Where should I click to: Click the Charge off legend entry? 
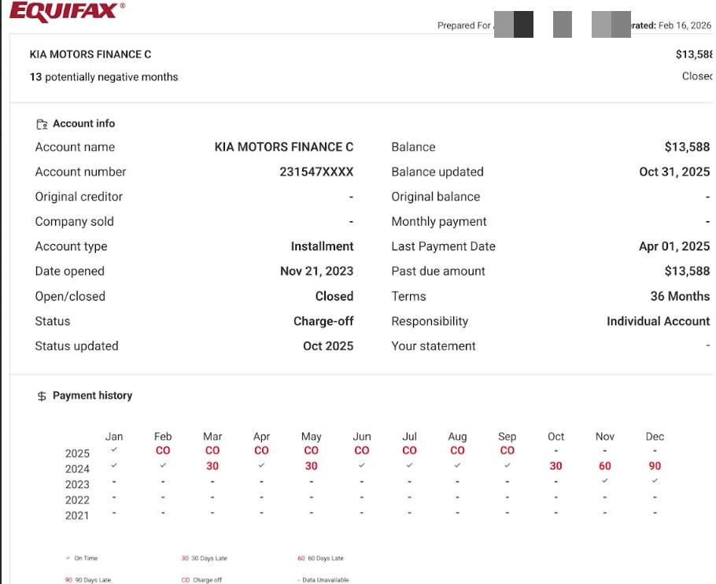click(x=201, y=580)
